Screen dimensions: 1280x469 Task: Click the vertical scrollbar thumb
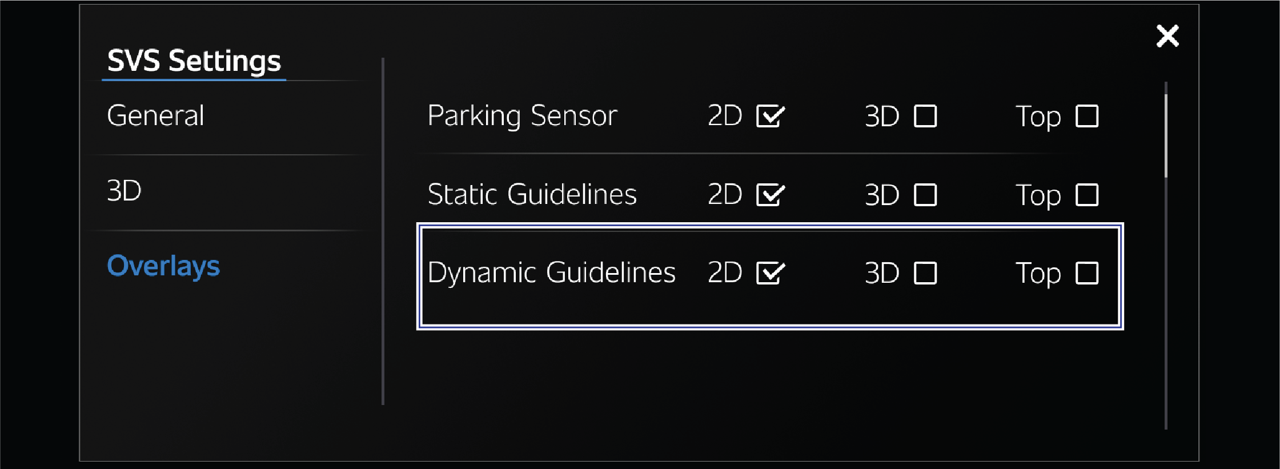(x=1166, y=136)
